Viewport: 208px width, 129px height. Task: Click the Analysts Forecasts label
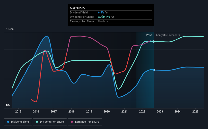click(x=168, y=35)
